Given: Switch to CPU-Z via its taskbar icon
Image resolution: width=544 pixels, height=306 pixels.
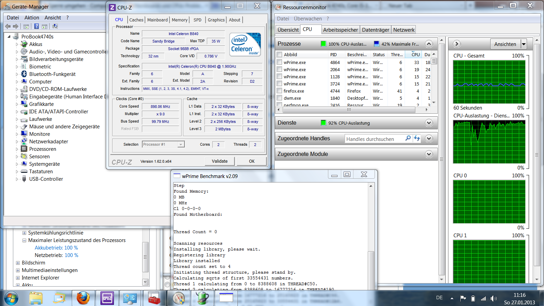Looking at the screenshot, I should pos(107,298).
